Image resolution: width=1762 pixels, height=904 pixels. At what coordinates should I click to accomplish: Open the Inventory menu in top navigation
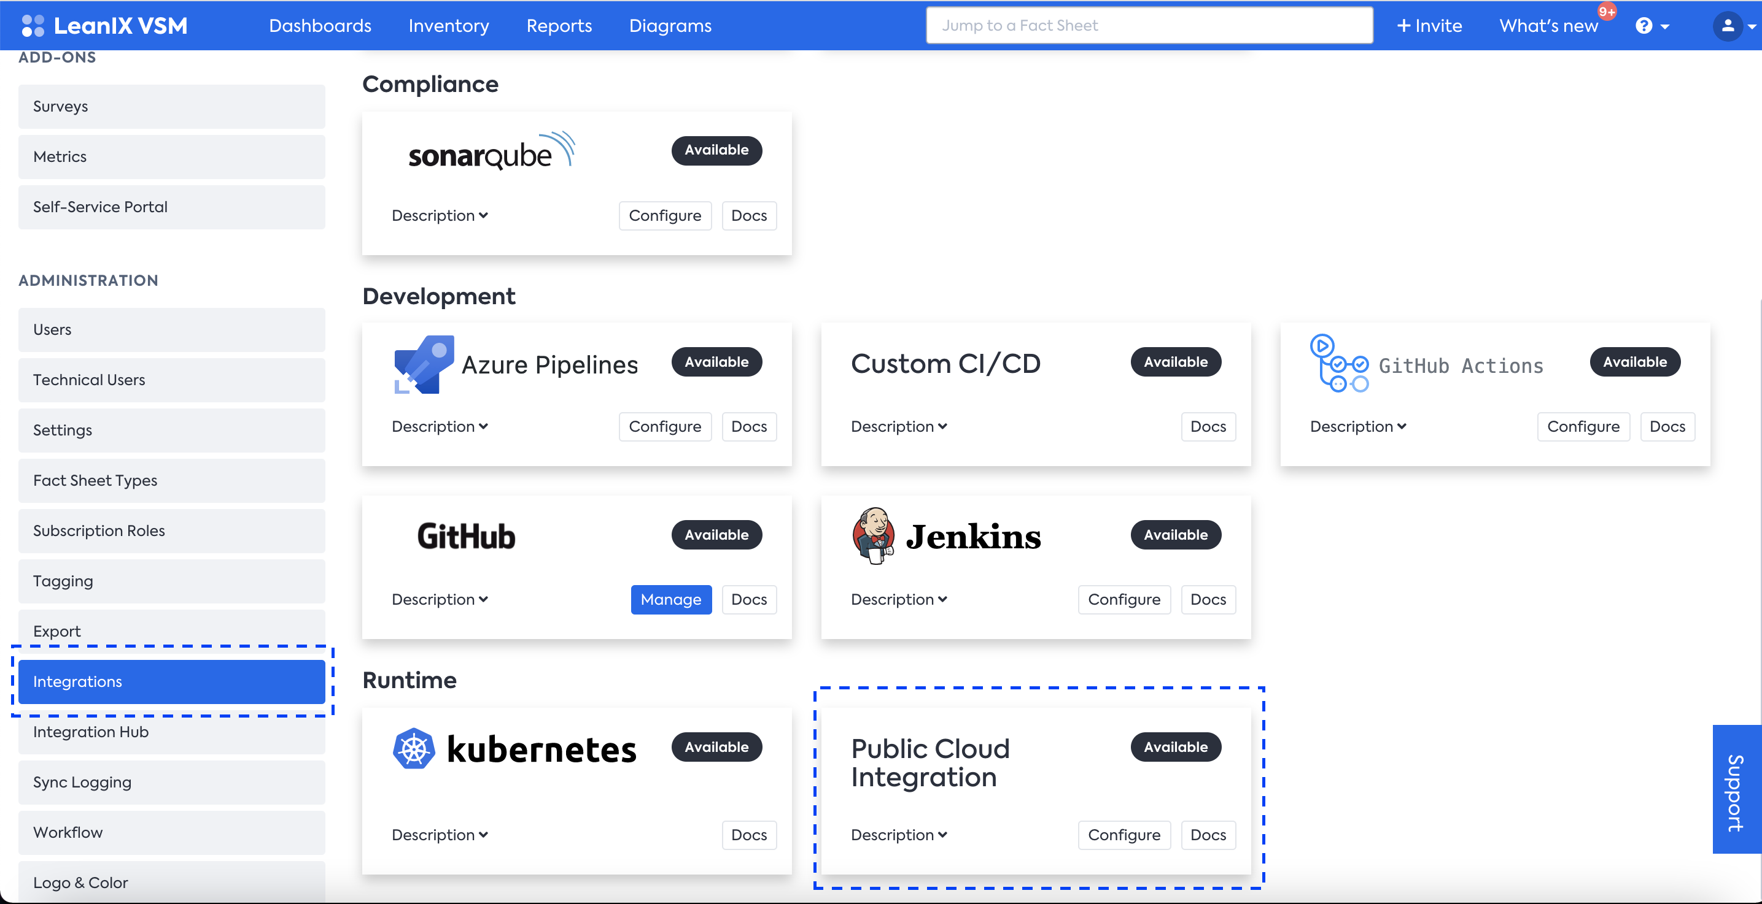[448, 26]
